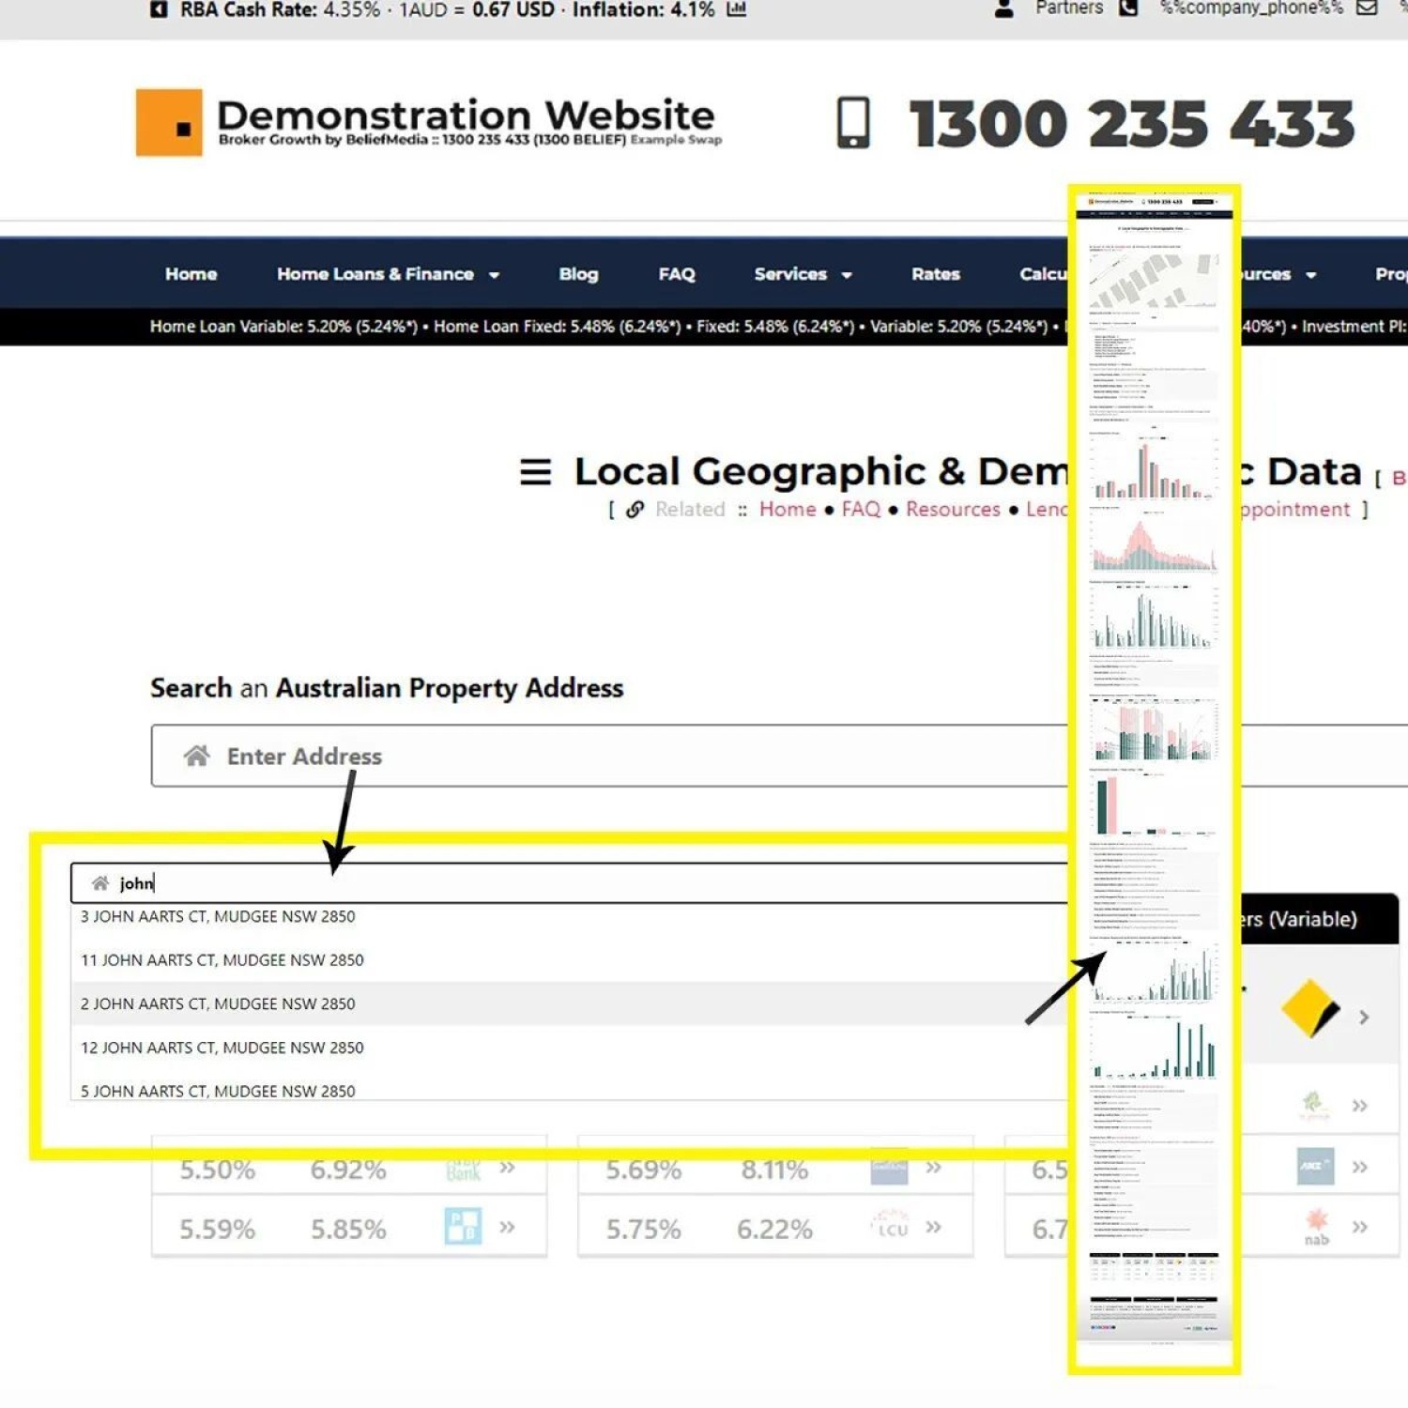
Task: Click the red NAB star logo
Action: (1316, 1220)
